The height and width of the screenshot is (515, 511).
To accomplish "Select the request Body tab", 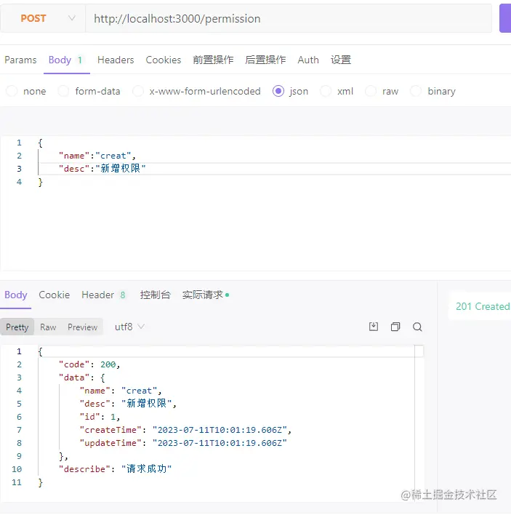I will tap(65, 60).
